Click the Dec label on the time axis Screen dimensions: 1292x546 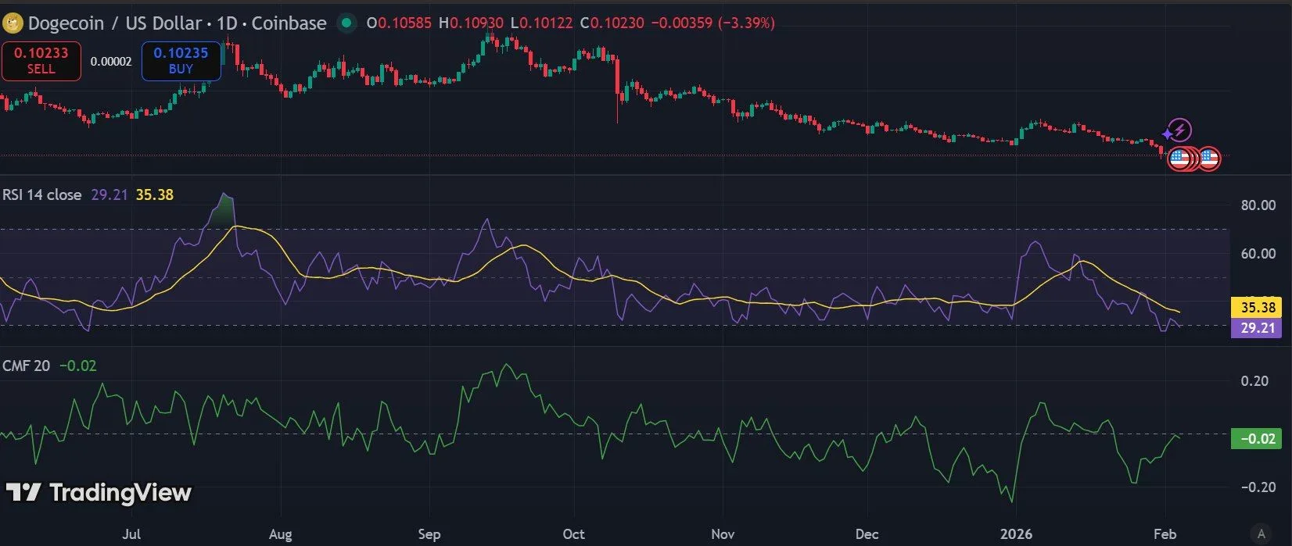[867, 534]
